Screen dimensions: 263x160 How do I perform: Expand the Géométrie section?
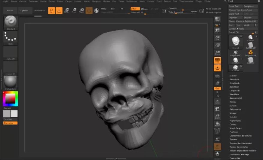(x=234, y=80)
